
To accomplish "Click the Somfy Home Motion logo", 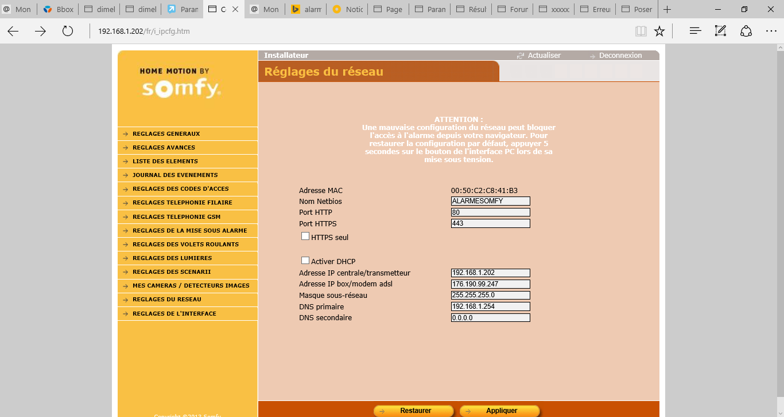I will point(181,84).
